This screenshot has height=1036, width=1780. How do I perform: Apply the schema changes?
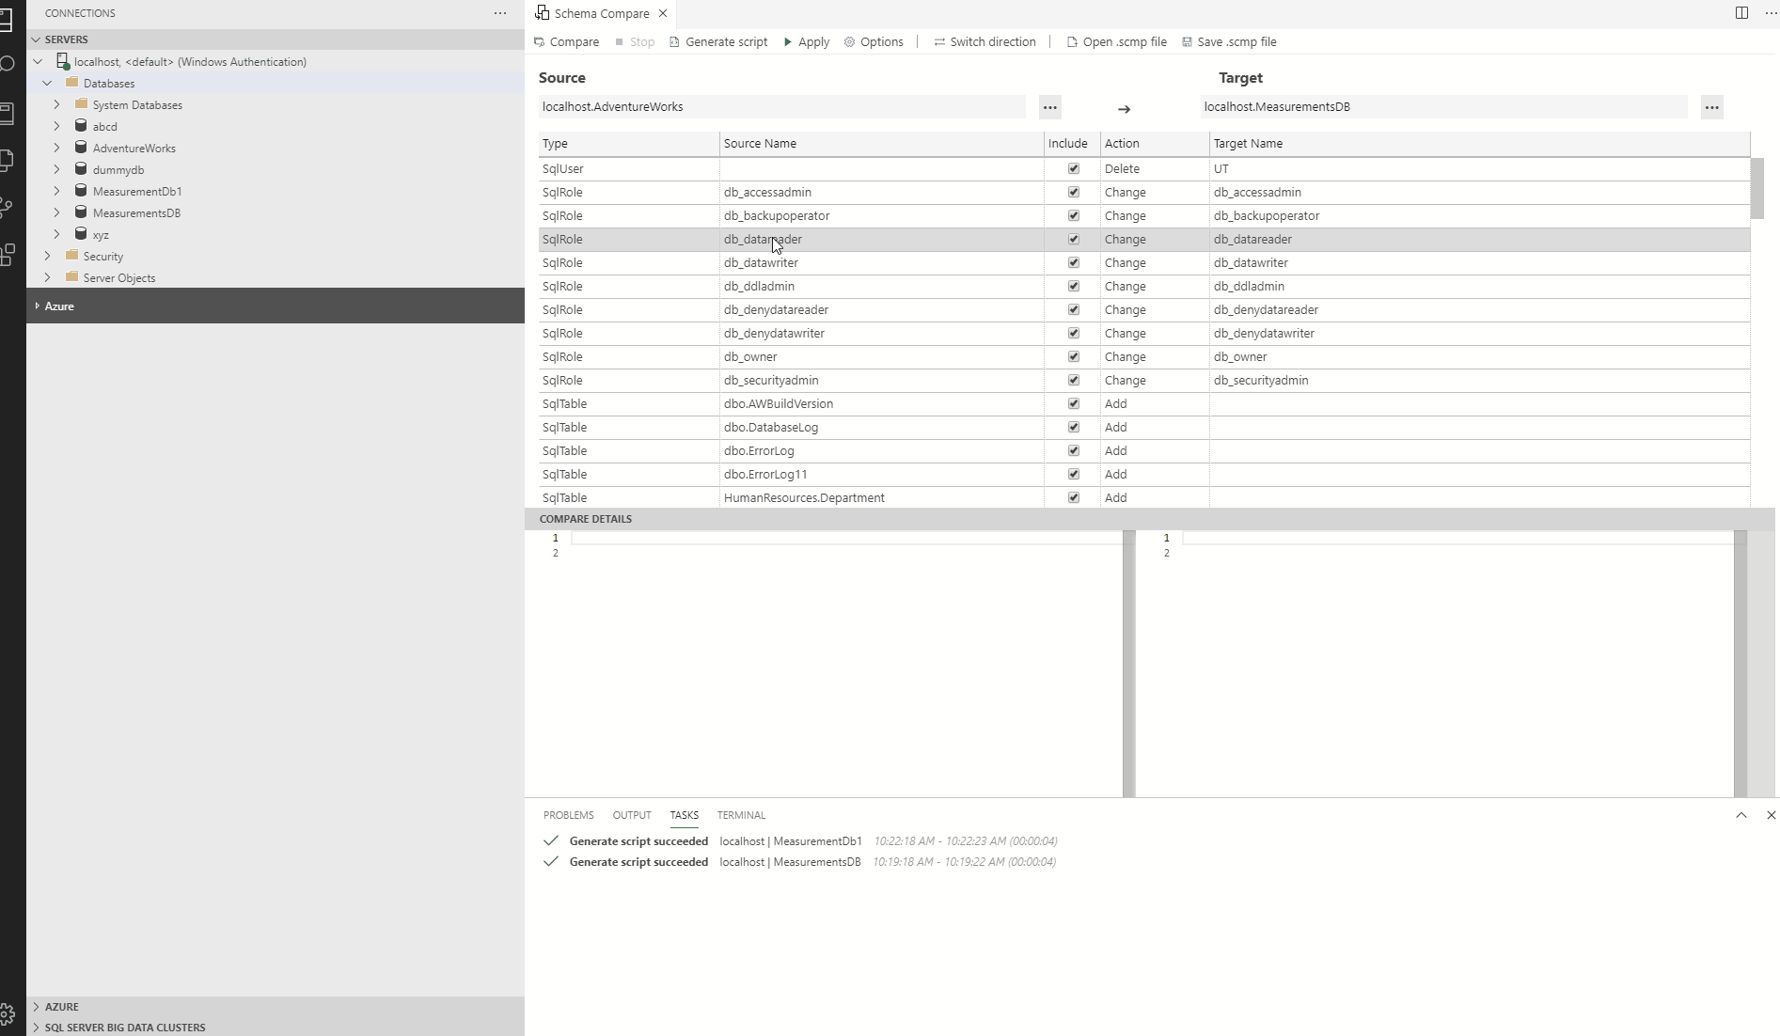tap(806, 41)
